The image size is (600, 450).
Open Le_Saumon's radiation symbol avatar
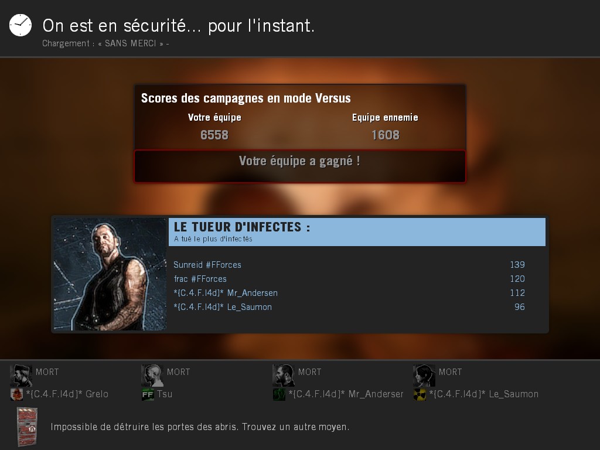pyautogui.click(x=420, y=394)
